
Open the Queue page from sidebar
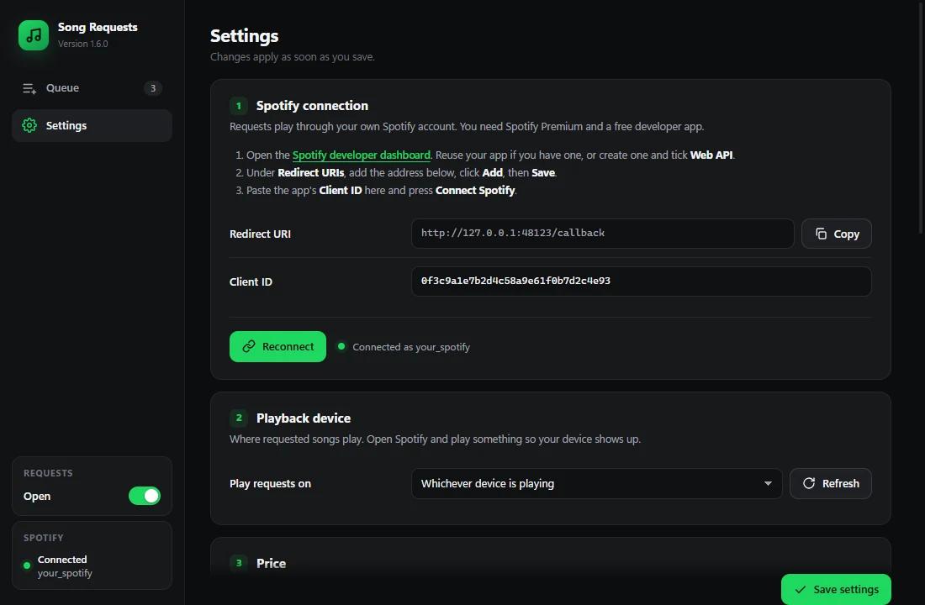(92, 88)
